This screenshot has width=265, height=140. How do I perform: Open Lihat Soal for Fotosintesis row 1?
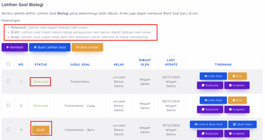coord(213,76)
